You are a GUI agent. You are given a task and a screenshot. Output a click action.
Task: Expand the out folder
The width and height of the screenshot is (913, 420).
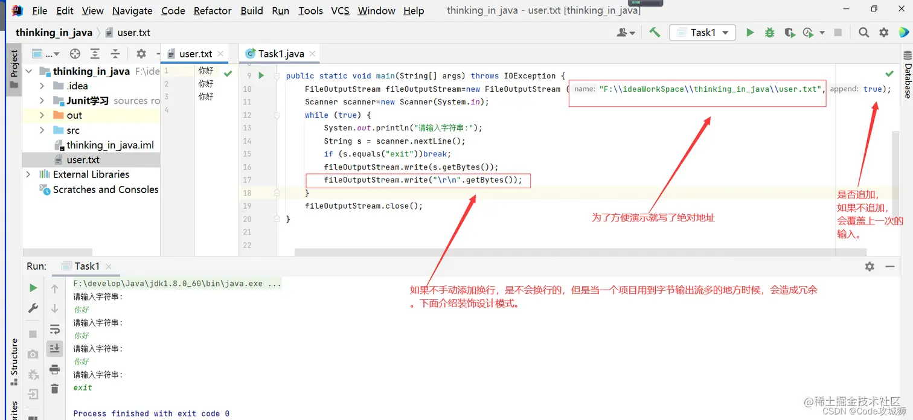coord(42,115)
